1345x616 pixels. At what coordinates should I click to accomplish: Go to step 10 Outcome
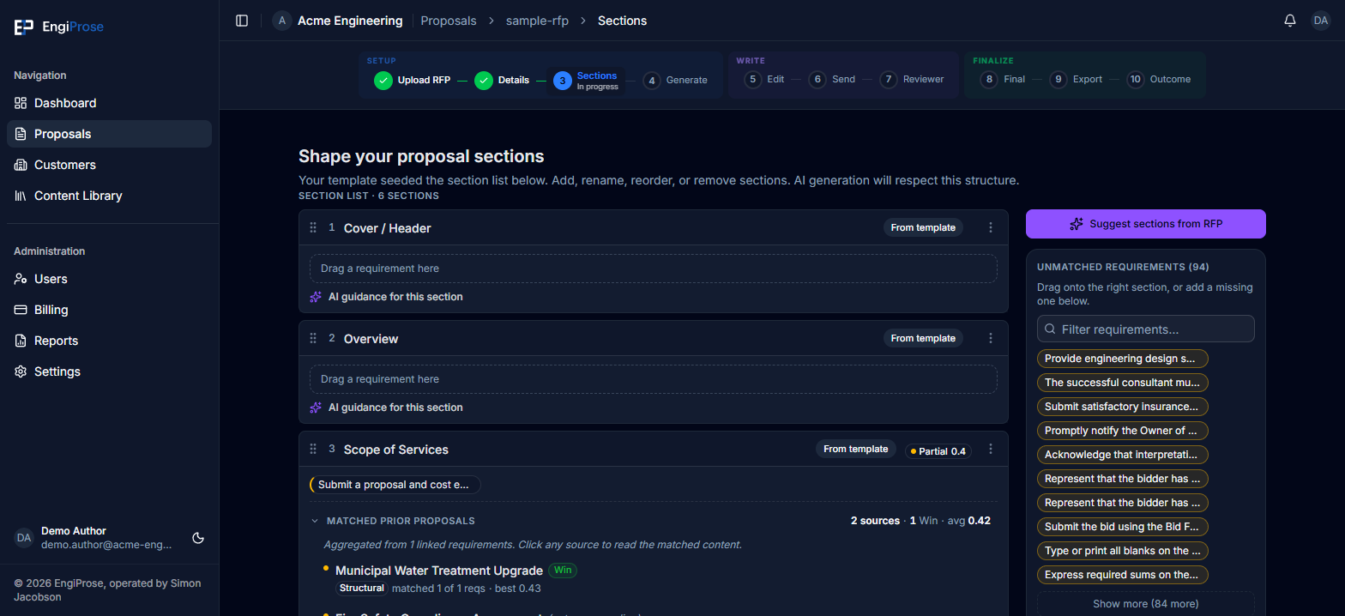[x=1159, y=79]
